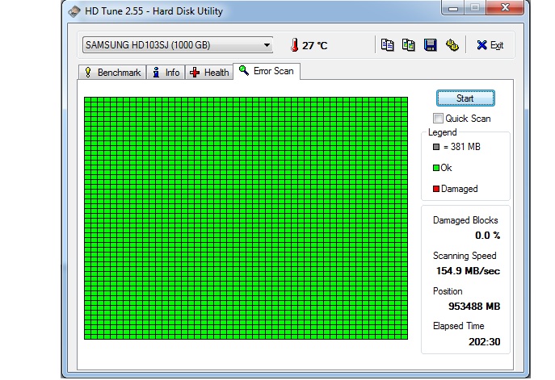
Task: Click the Scanning Speed label
Action: pos(465,256)
